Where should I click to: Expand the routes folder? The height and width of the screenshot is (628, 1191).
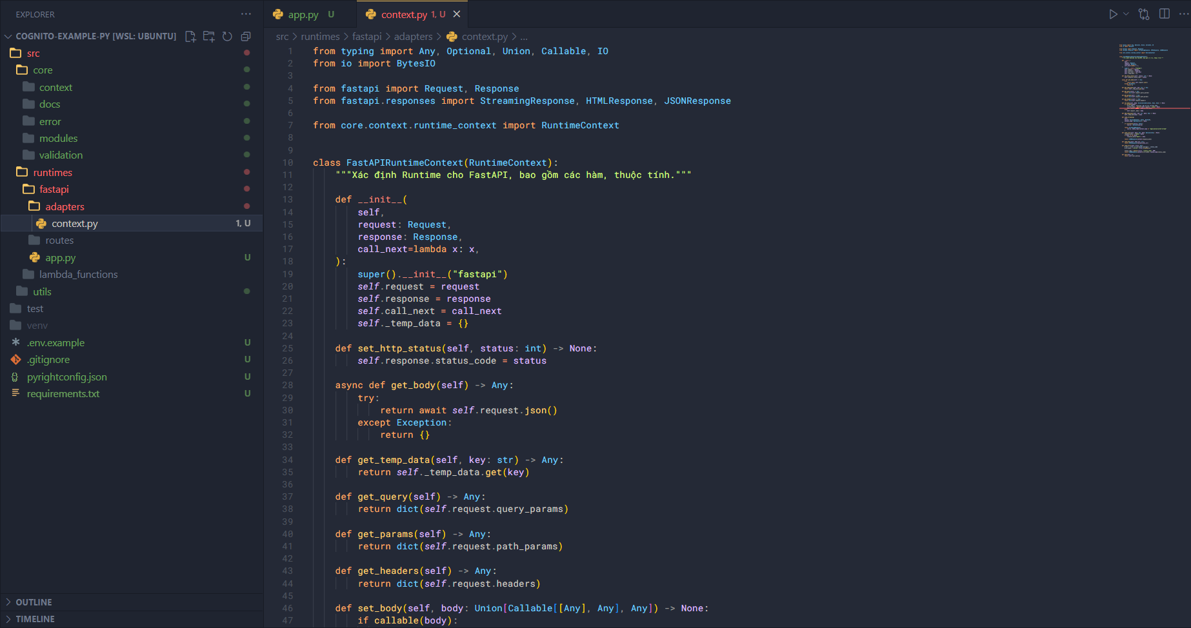59,240
